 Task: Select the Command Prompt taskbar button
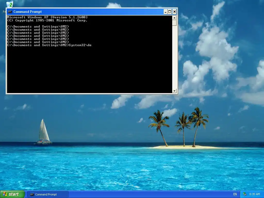click(x=48, y=194)
